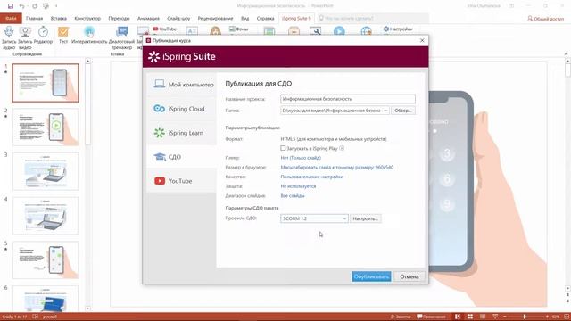Open the Вид ribbon tab
571x321 pixels.
pos(245,18)
